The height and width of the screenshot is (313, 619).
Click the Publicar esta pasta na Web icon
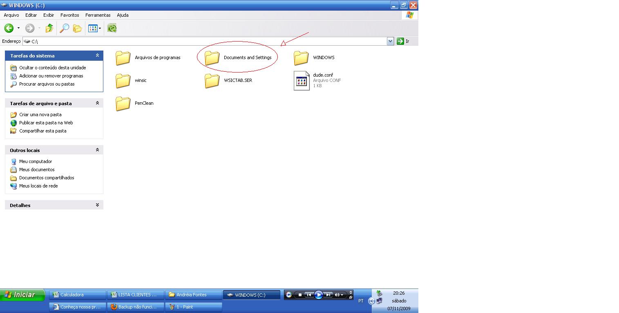pos(13,123)
